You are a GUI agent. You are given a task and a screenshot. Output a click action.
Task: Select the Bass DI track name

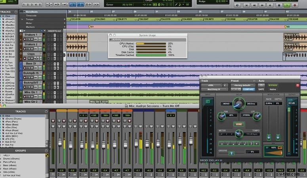click(x=31, y=63)
